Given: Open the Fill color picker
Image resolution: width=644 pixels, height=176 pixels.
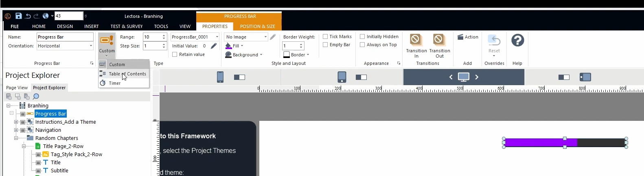Looking at the screenshot, I should click(235, 46).
